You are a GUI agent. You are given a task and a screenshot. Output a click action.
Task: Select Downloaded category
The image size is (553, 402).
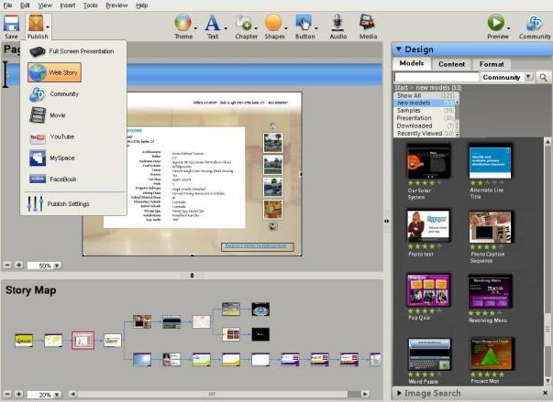tap(425, 125)
